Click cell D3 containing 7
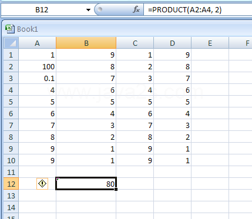Image resolution: width=252 pixels, height=219 pixels. [172, 78]
